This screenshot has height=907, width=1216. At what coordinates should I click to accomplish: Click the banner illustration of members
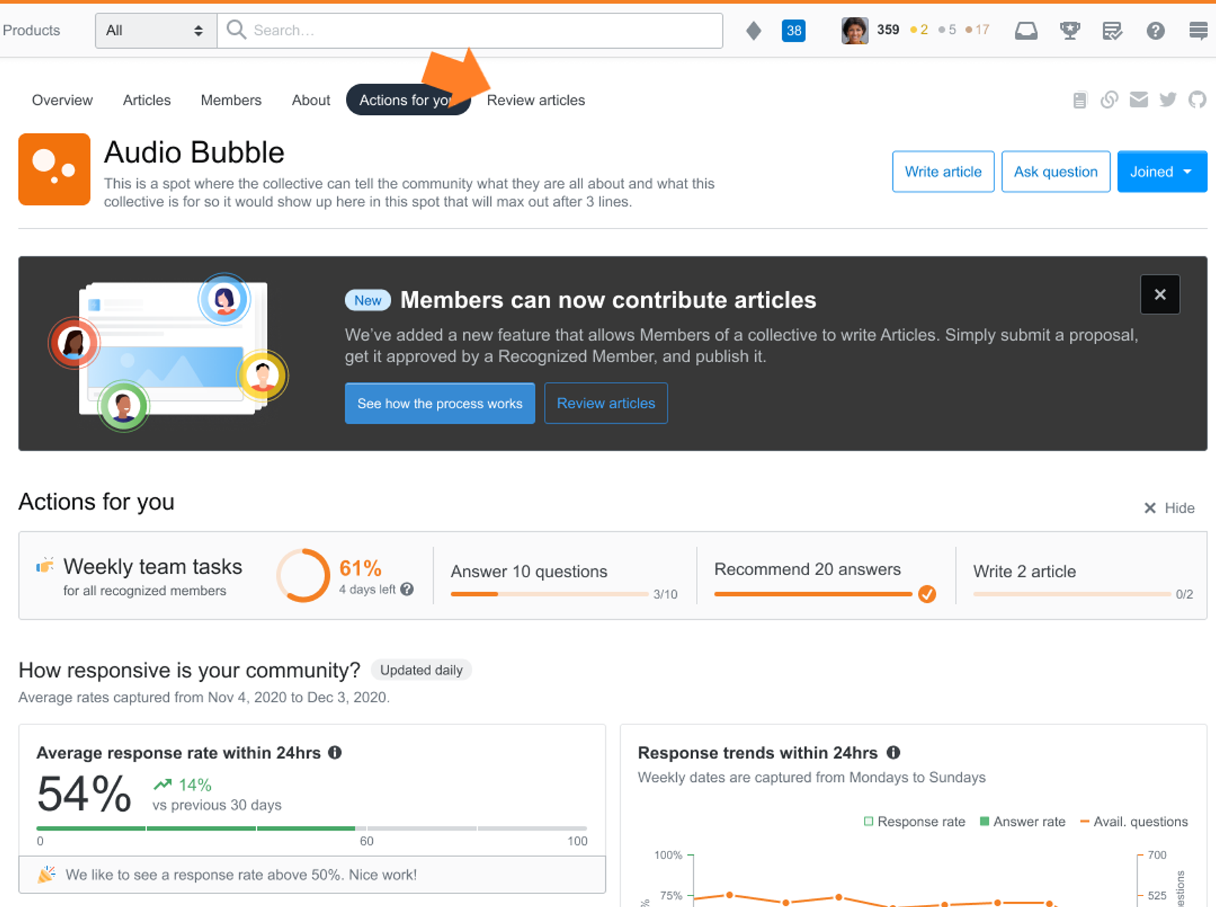pyautogui.click(x=168, y=353)
